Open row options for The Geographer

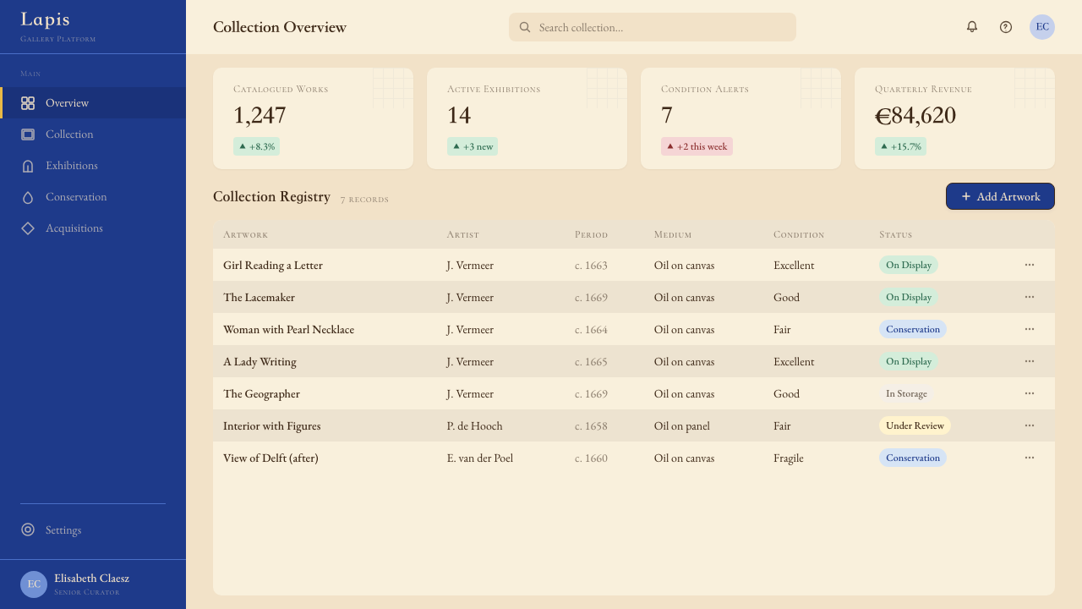(x=1030, y=393)
